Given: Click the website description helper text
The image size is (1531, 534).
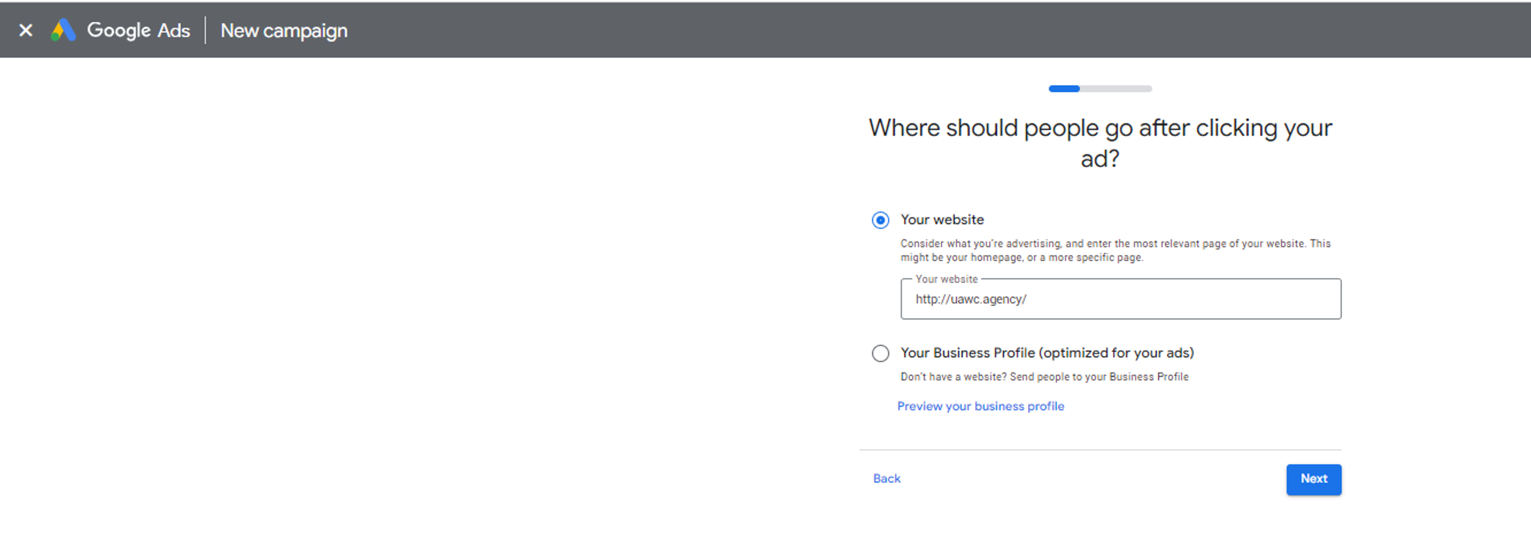Looking at the screenshot, I should 1115,251.
